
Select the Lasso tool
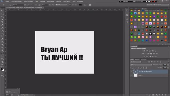pyautogui.click(x=2, y=16)
